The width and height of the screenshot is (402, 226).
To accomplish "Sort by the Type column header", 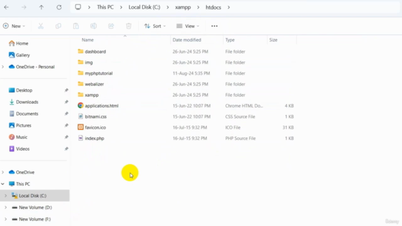I will pos(230,40).
